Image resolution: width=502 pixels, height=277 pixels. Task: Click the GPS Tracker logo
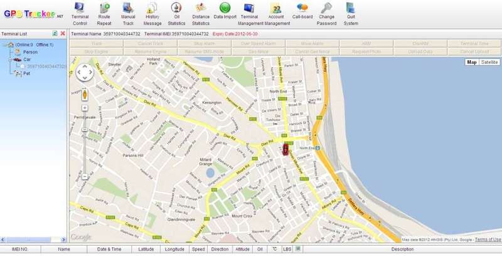33,14
